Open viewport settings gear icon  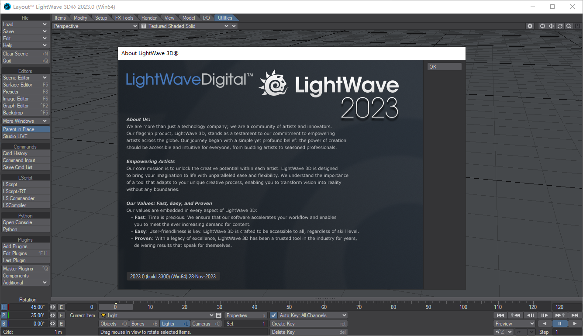(x=530, y=26)
